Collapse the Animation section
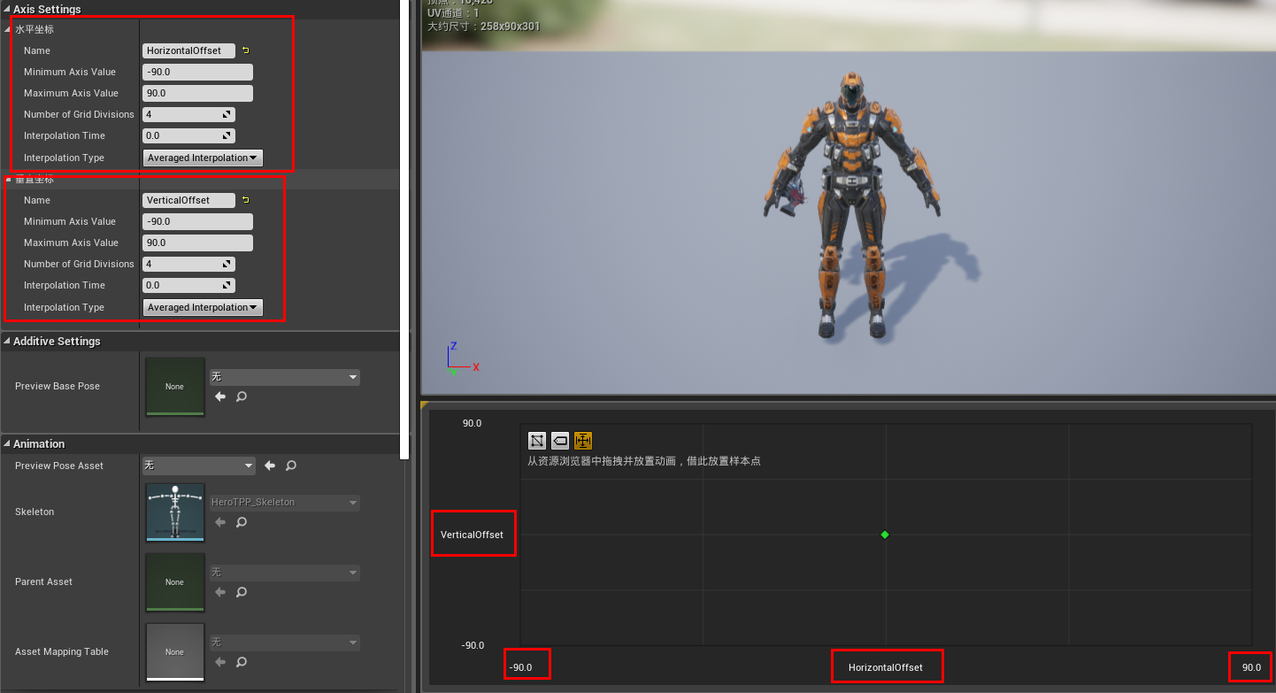Image resolution: width=1276 pixels, height=693 pixels. (x=7, y=443)
